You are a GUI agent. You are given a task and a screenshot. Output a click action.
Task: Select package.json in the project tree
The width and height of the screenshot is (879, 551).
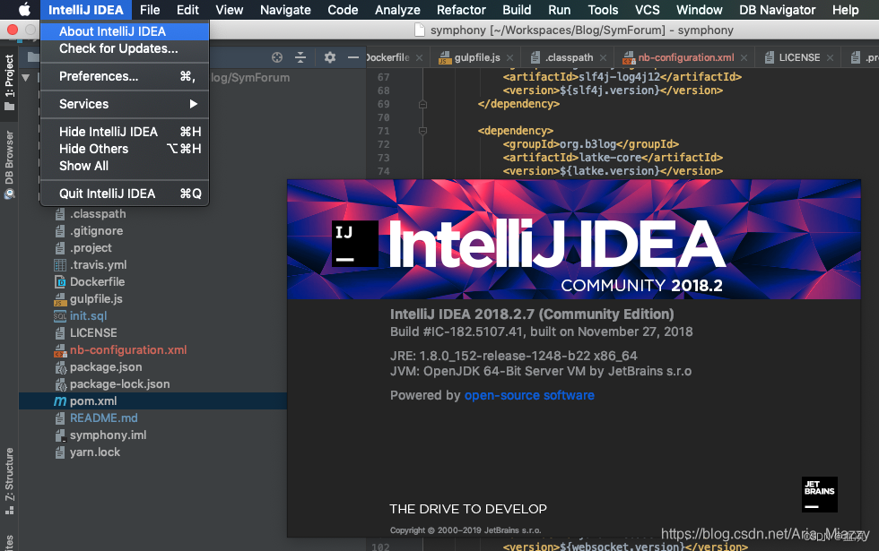point(106,366)
